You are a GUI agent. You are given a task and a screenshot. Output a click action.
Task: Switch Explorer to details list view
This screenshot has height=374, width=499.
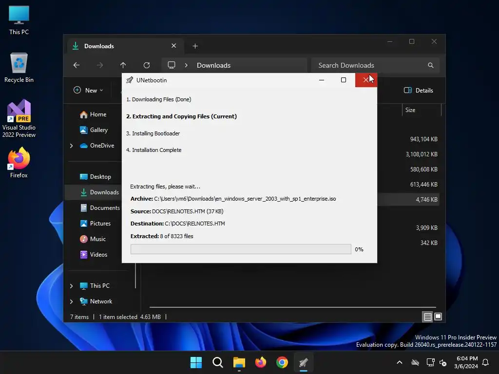tap(427, 317)
